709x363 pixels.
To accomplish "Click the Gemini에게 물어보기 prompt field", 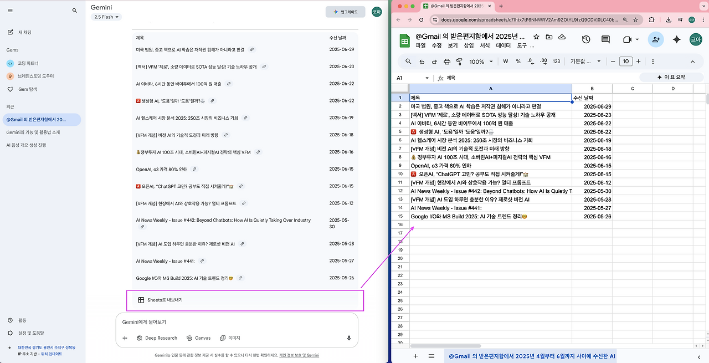I will pos(237,322).
